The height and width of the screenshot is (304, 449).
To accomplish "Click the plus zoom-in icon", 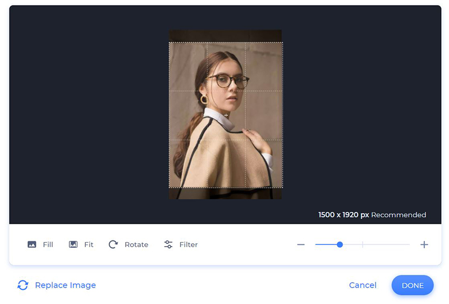I will [x=424, y=244].
